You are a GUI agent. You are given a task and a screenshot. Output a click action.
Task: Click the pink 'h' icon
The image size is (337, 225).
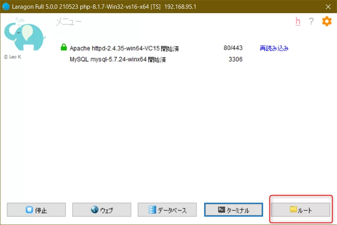[297, 21]
